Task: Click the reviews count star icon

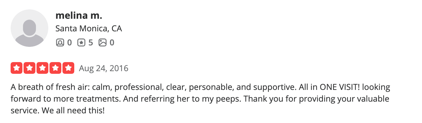Action: [81, 43]
